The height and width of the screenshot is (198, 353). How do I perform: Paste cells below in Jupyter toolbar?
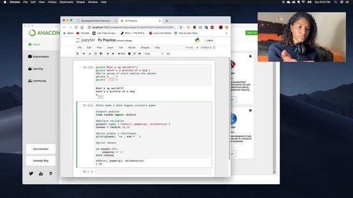(101, 54)
